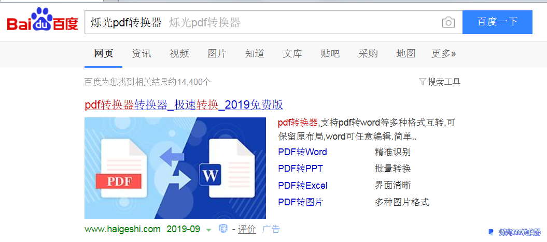Image resolution: width=547 pixels, height=242 pixels.
Task: Expand the small arrow after 2019-09
Action: [208, 230]
